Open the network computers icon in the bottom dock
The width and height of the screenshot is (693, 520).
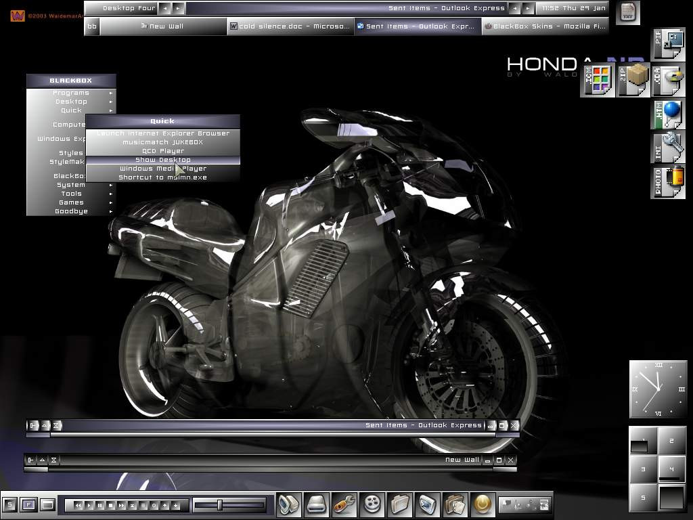click(289, 504)
